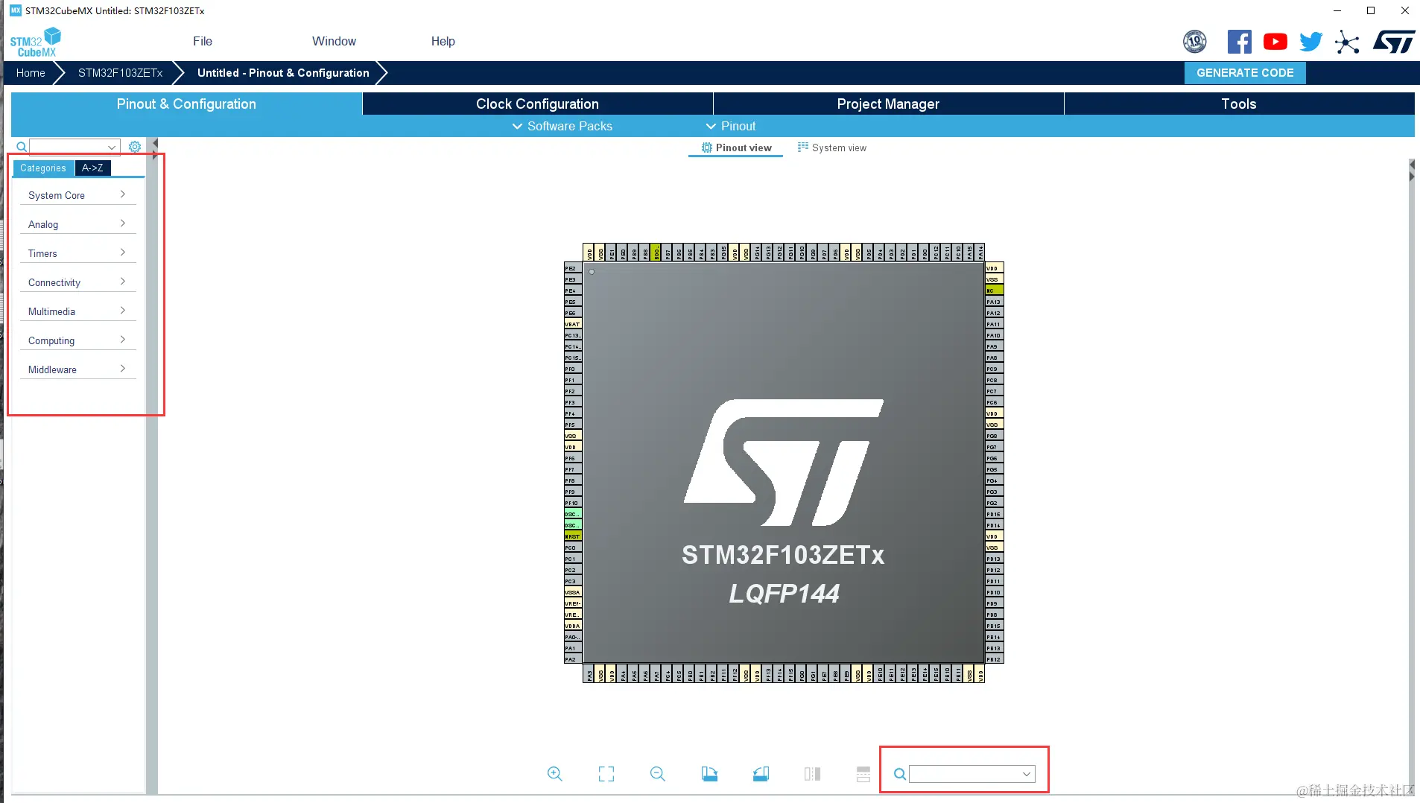Switch to the Tools tab
Image resolution: width=1420 pixels, height=803 pixels.
(1239, 104)
